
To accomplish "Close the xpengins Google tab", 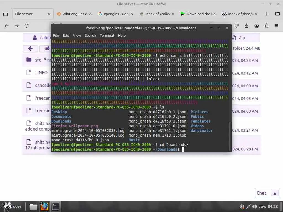I will pos(132,14).
